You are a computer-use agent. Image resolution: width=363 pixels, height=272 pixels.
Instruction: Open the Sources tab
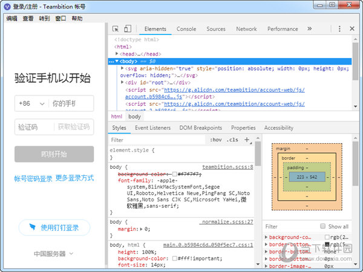216,29
